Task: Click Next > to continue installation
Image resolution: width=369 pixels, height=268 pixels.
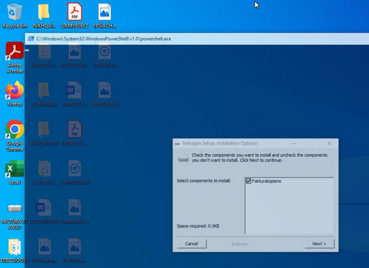Action: [320, 243]
